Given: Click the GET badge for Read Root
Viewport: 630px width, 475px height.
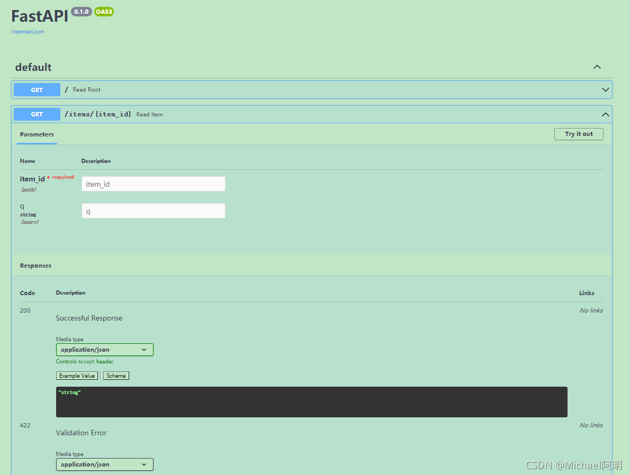Looking at the screenshot, I should [x=37, y=89].
